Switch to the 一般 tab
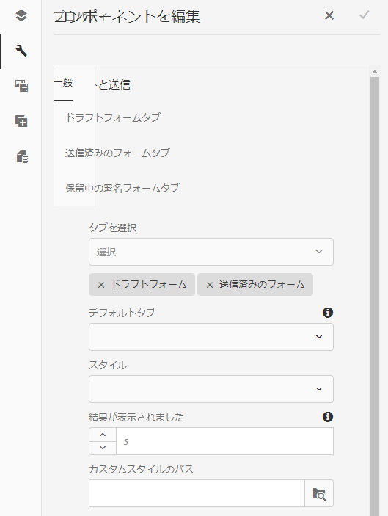The height and width of the screenshot is (516, 388). [x=63, y=83]
